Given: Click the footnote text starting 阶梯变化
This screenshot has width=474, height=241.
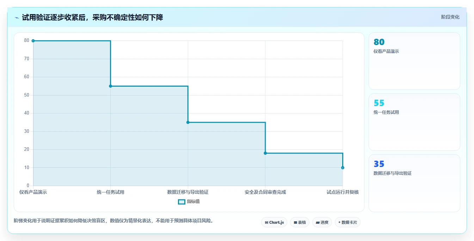Looking at the screenshot, I should (113, 221).
